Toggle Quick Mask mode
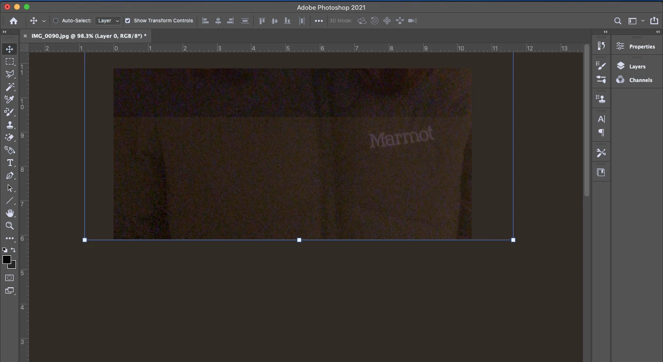 [10, 278]
